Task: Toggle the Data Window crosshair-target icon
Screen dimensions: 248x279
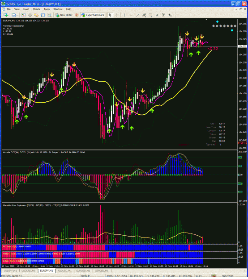Action: [30, 15]
